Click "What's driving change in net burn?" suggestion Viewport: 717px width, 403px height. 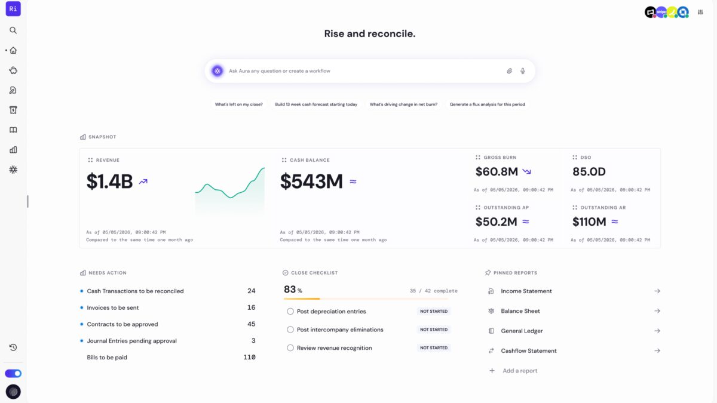[403, 104]
